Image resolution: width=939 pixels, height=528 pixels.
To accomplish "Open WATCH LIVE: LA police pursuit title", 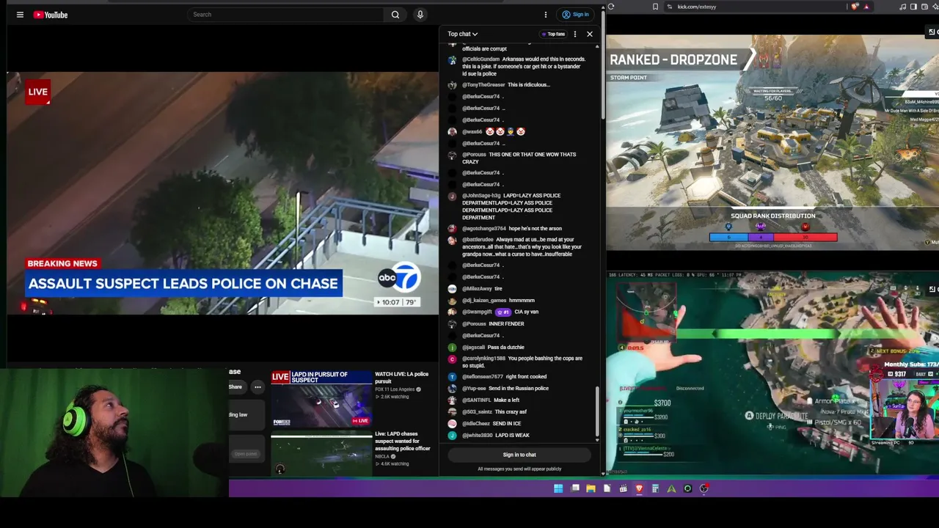I will [402, 378].
